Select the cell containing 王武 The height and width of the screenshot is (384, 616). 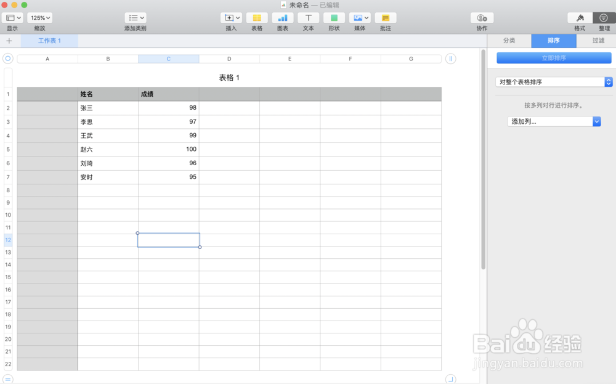[x=108, y=136]
